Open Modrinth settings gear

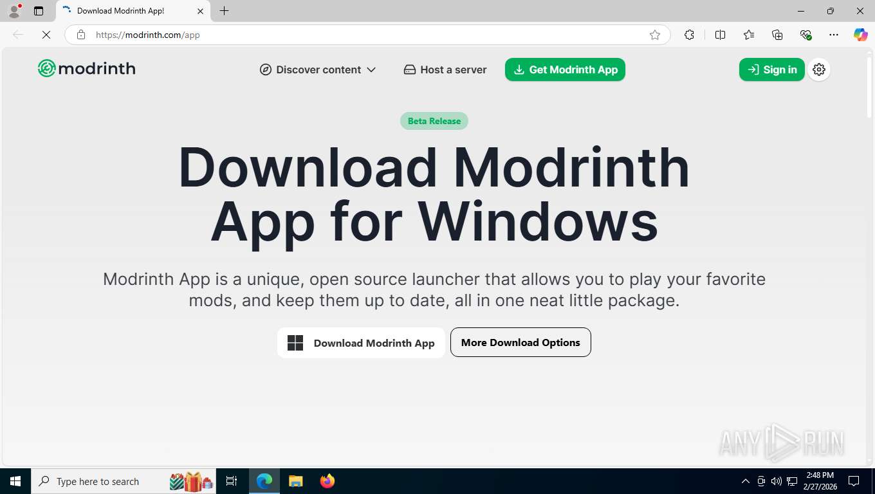click(819, 69)
